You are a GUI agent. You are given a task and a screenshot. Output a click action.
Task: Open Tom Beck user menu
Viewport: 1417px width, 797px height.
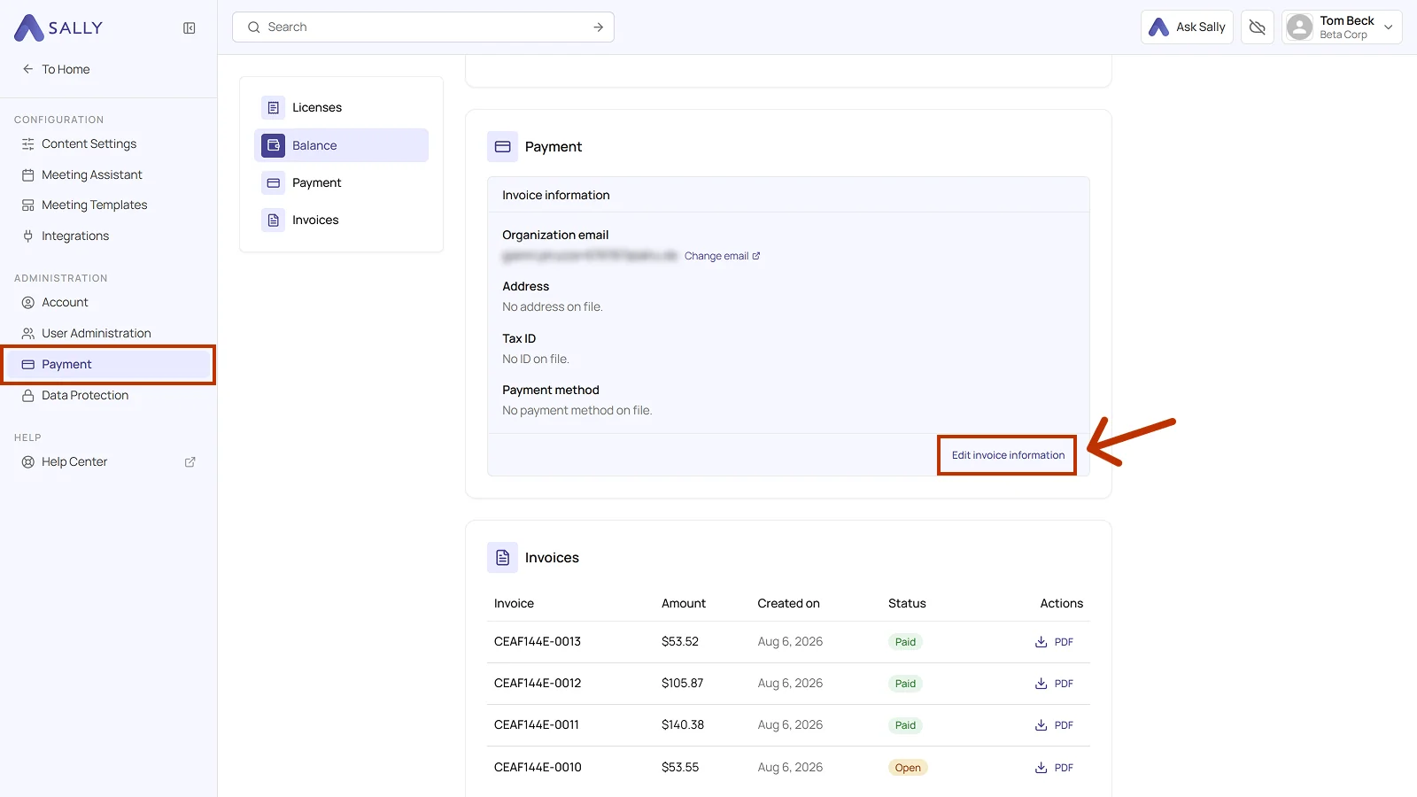click(x=1342, y=27)
